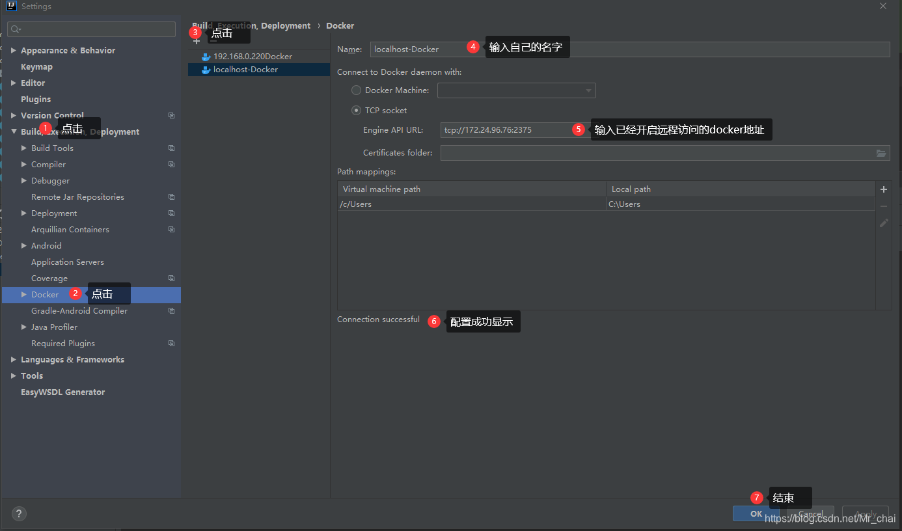The width and height of the screenshot is (902, 531).
Task: Click Build, Execution, Deployment breadcrumb
Action: click(x=251, y=26)
